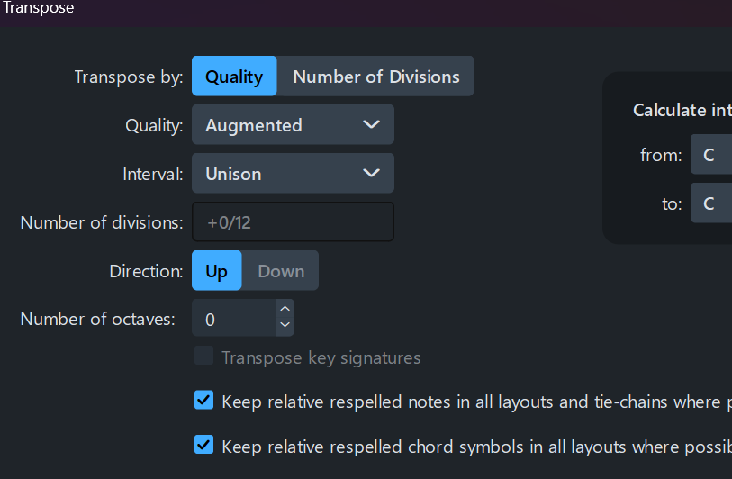Switch to Number of Divisions mode

(x=375, y=77)
